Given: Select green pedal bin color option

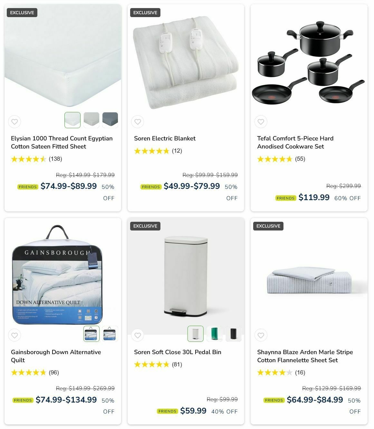Looking at the screenshot, I should [x=215, y=333].
